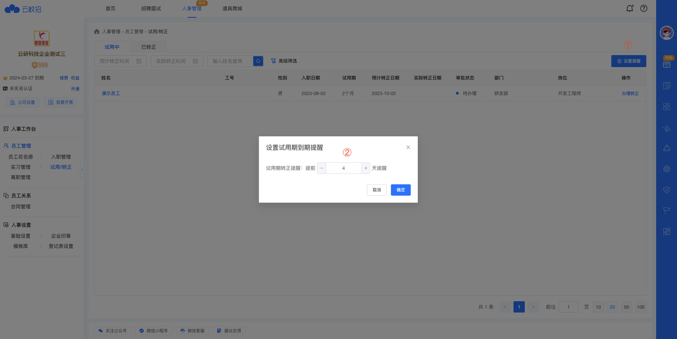677x339 pixels.
Task: Click the user avatar at top right
Action: coord(666,33)
